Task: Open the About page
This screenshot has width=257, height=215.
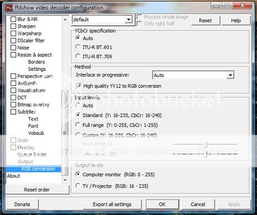Action: pyautogui.click(x=13, y=176)
